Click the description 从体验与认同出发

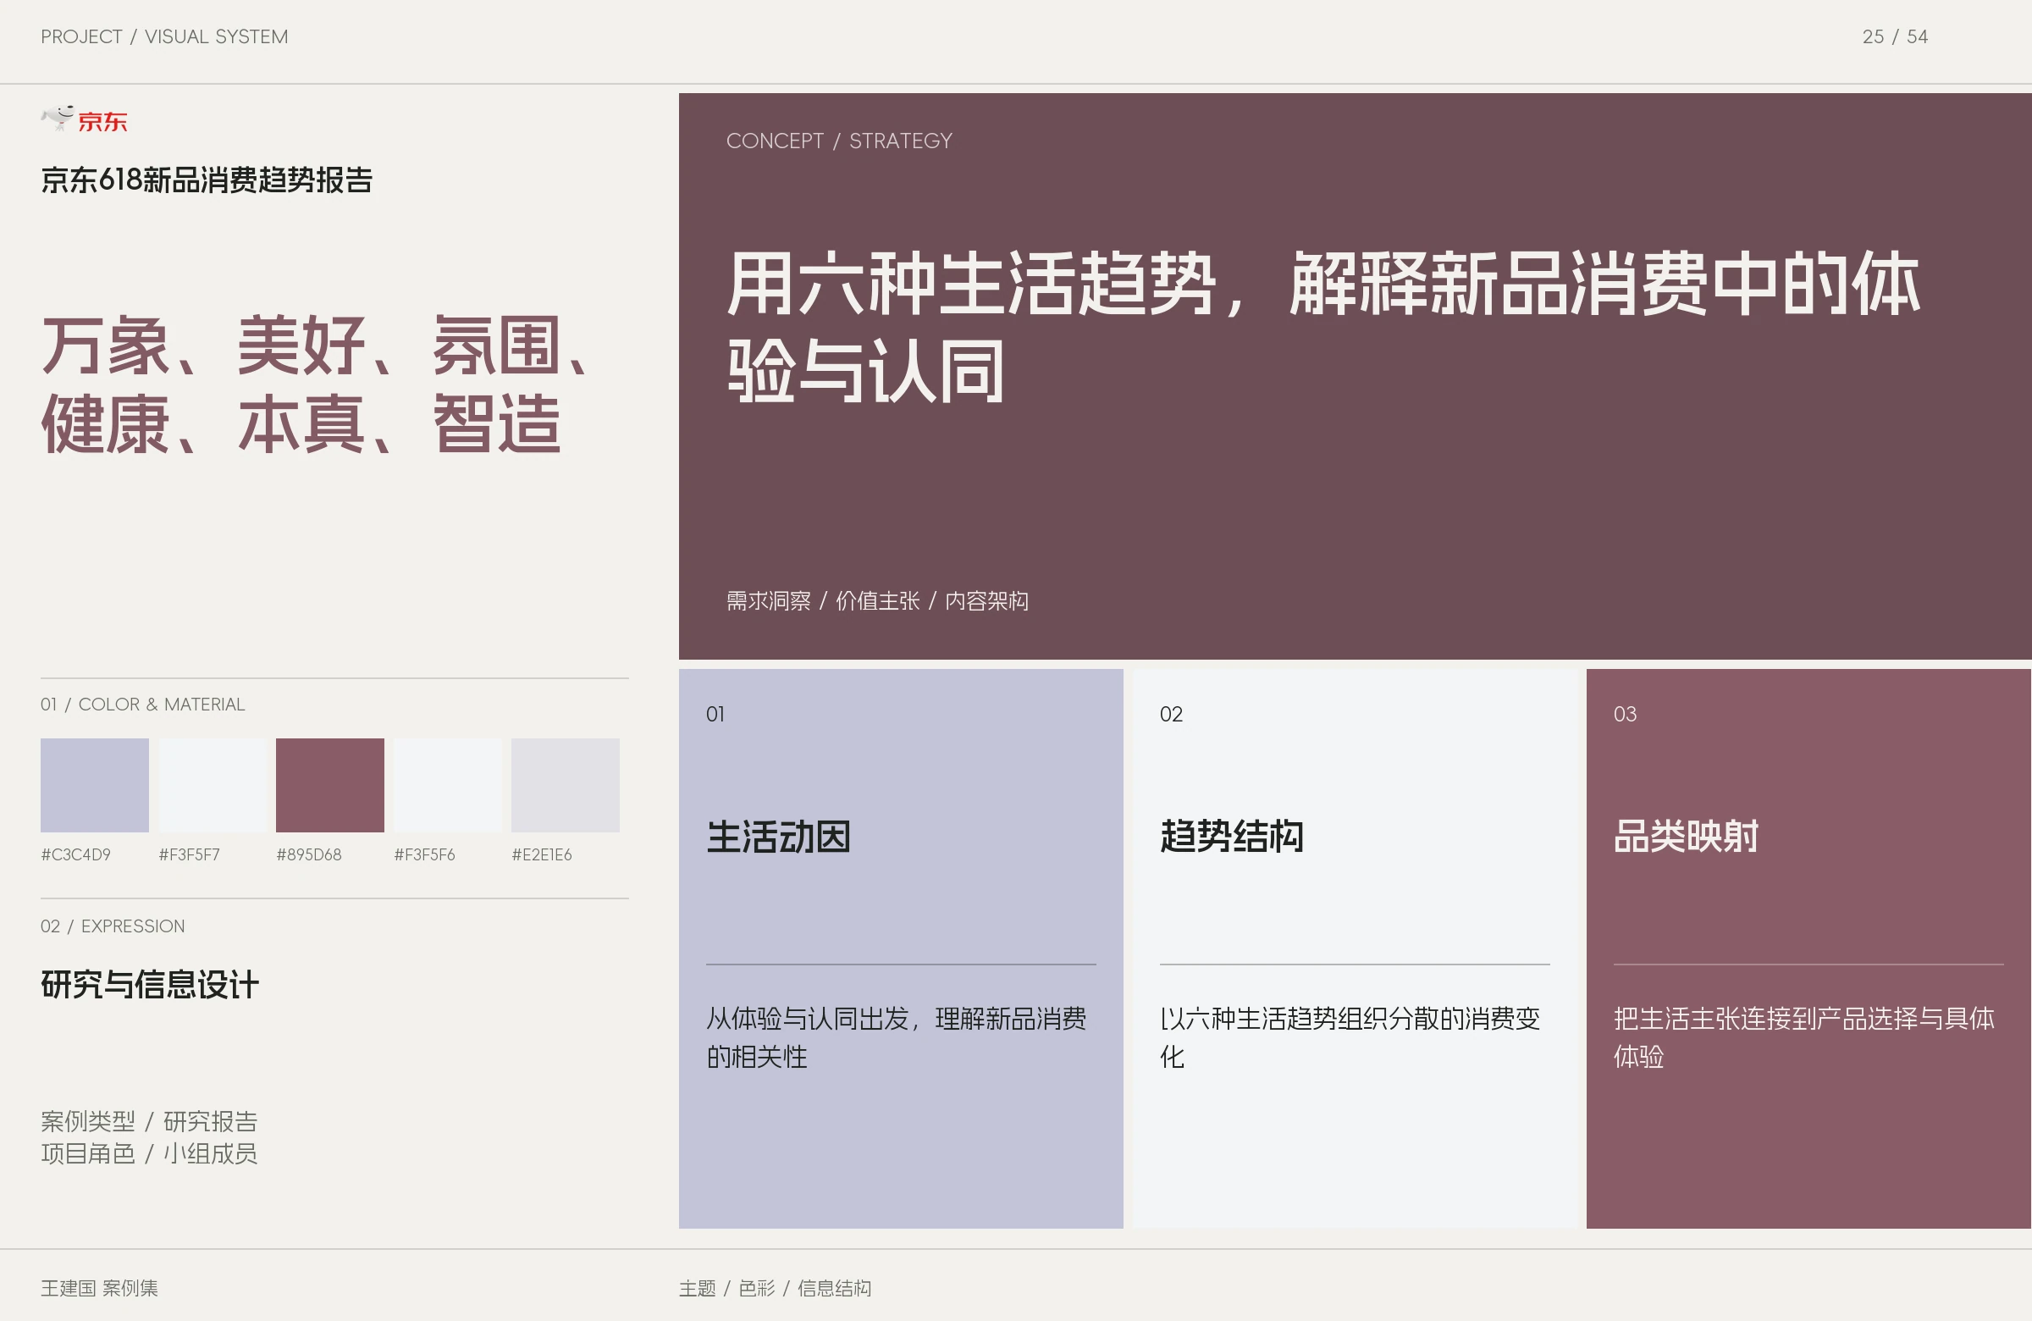(x=897, y=1037)
